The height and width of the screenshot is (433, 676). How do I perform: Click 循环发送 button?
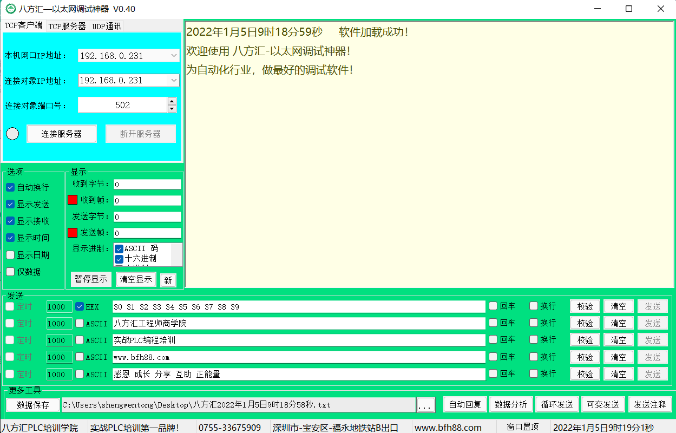click(557, 404)
